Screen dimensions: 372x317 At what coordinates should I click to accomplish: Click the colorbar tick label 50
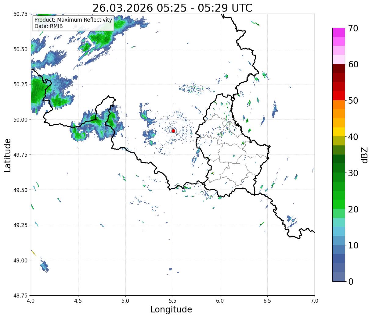(353, 101)
